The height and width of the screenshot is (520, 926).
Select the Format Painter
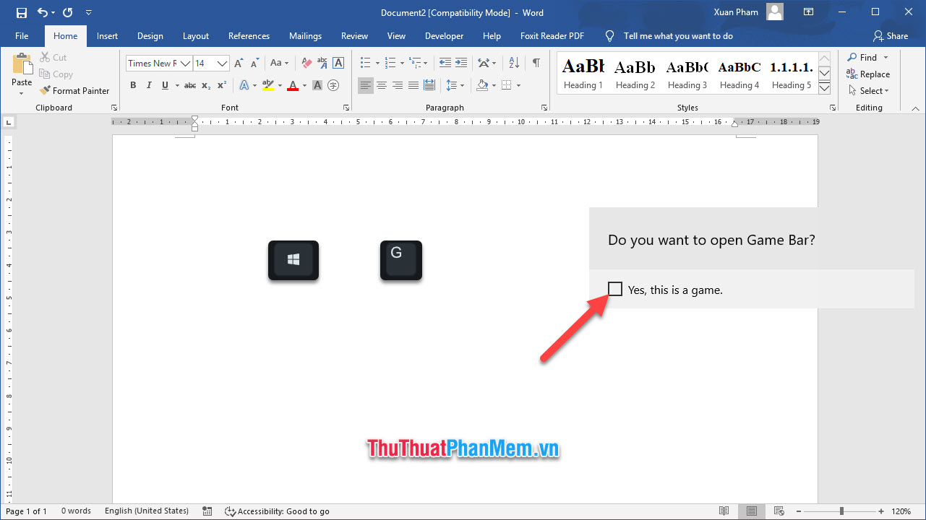tap(75, 90)
